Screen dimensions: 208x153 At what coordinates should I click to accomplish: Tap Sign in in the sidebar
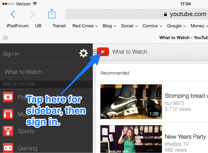(11, 54)
